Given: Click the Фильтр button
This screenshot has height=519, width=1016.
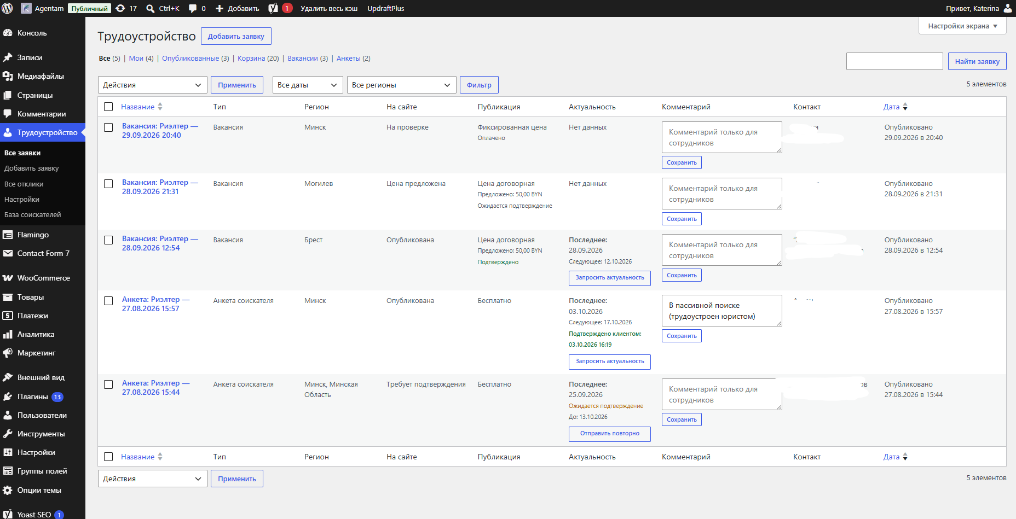Looking at the screenshot, I should coord(479,85).
